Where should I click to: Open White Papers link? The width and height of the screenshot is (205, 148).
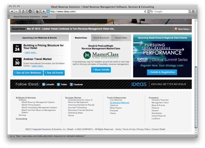pos(116,108)
